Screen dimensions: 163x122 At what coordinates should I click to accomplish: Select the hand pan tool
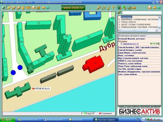[23, 8]
